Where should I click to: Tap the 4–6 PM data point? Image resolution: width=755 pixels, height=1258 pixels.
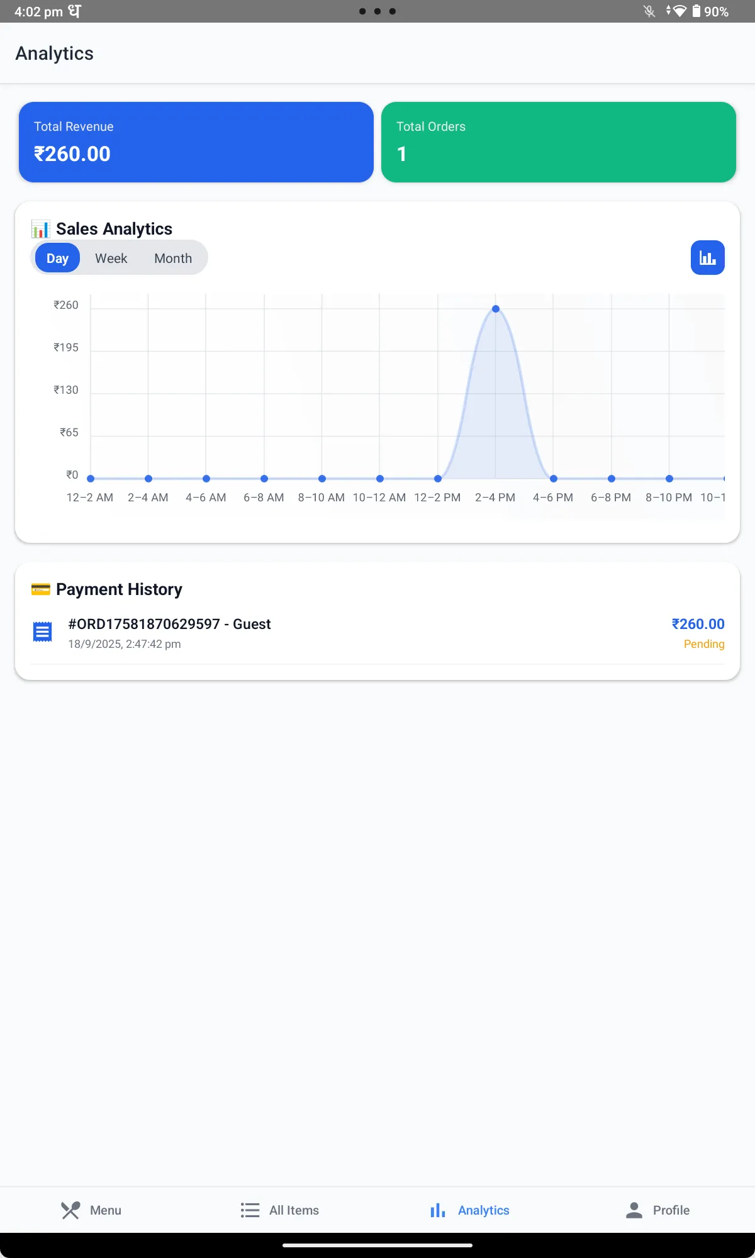tap(554, 479)
